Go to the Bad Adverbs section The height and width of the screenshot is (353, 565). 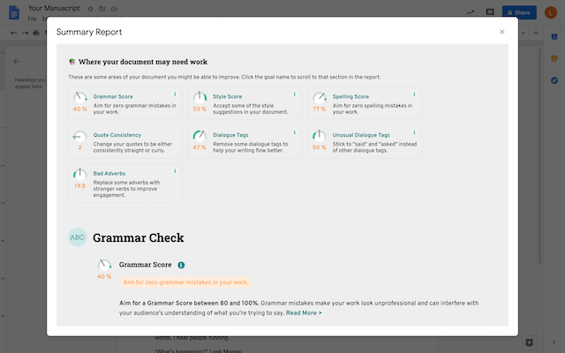coord(109,174)
